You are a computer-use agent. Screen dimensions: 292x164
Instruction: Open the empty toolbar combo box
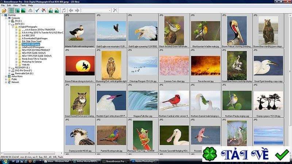pyautogui.click(x=96, y=11)
